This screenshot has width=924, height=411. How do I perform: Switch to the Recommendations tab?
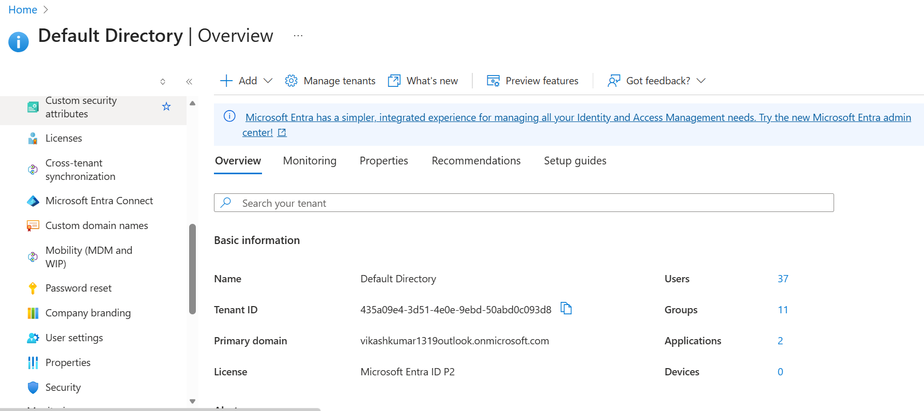pos(476,161)
